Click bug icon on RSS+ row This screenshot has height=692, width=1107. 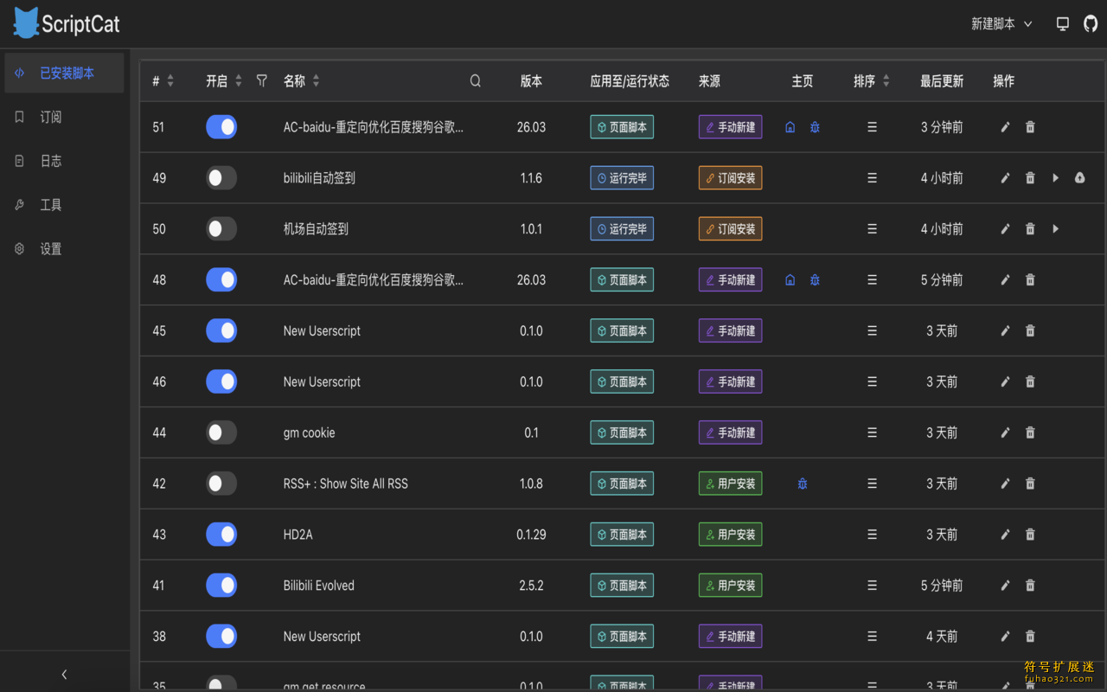[x=803, y=484]
